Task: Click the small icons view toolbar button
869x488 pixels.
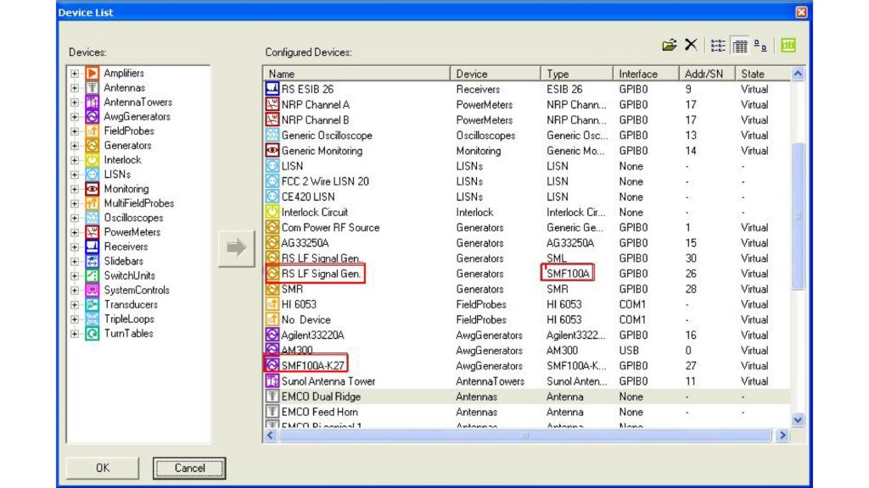Action: pos(760,46)
